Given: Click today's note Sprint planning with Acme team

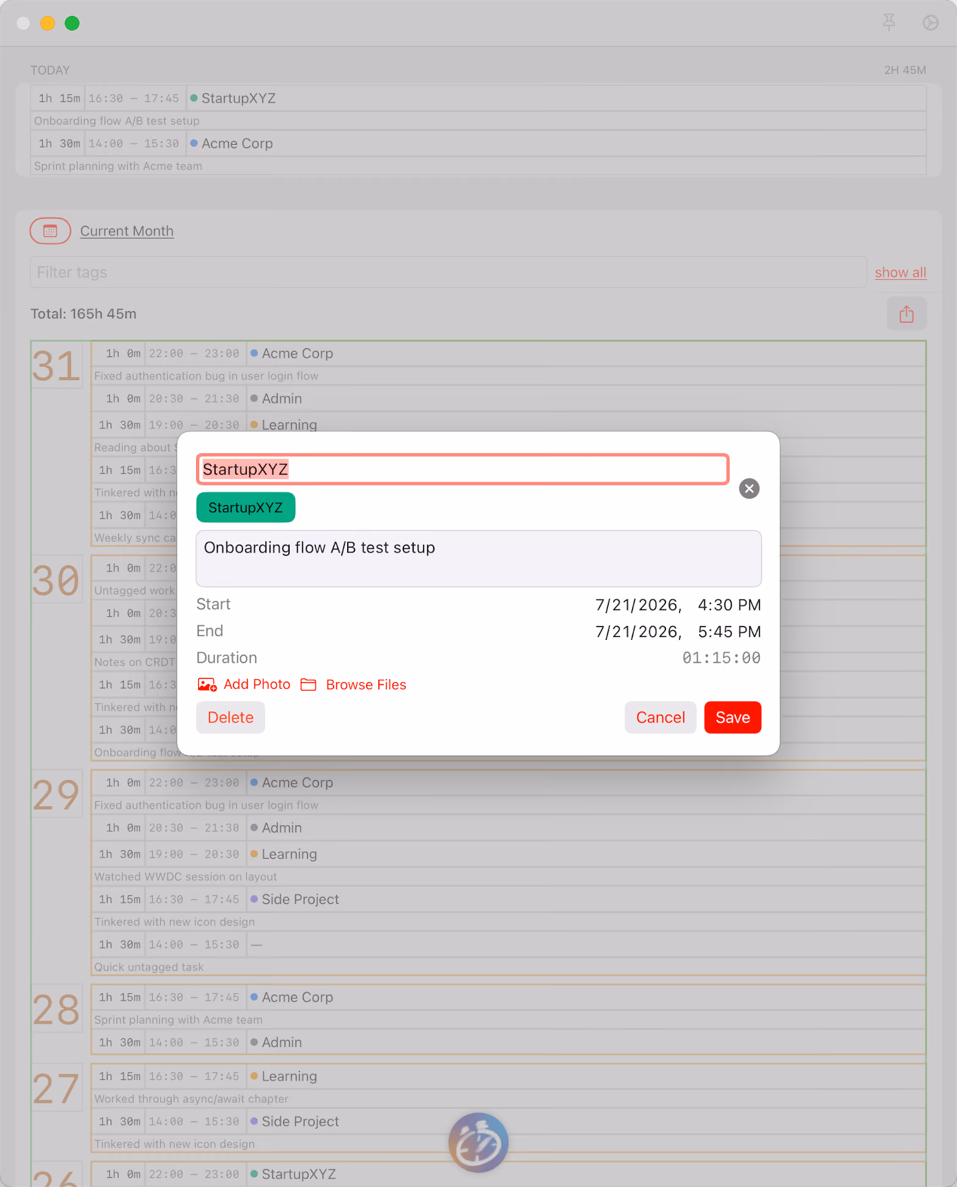Looking at the screenshot, I should point(118,166).
